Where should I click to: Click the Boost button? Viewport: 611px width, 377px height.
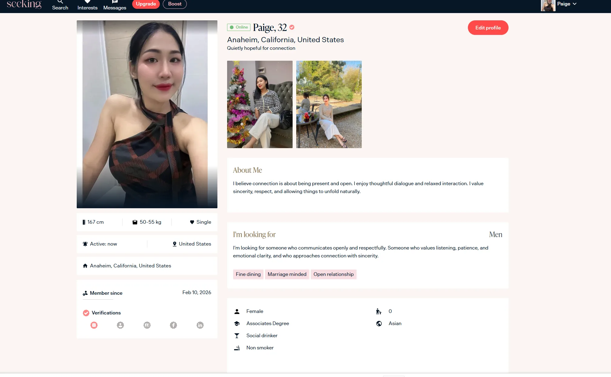(x=175, y=4)
